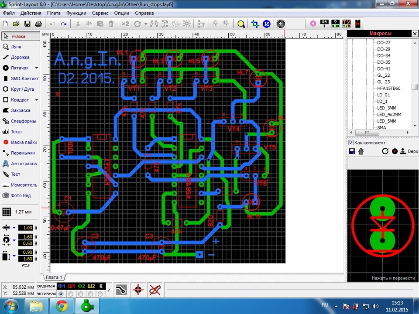
Task: Click the rotate icon in top toolbar
Action: tap(137, 24)
